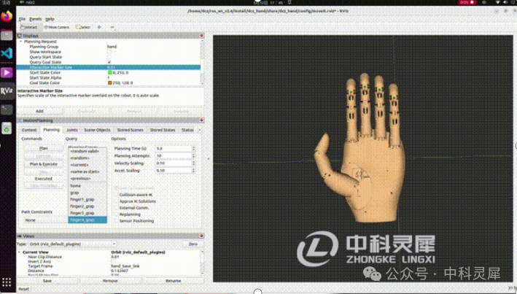517x294 pixels.
Task: Activate the Move Camera tool
Action: tap(56, 27)
